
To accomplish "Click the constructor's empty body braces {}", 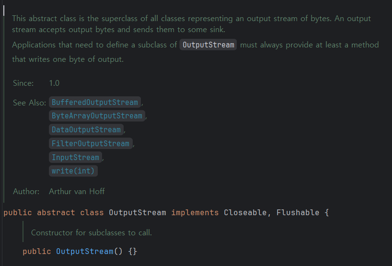I will pos(132,251).
